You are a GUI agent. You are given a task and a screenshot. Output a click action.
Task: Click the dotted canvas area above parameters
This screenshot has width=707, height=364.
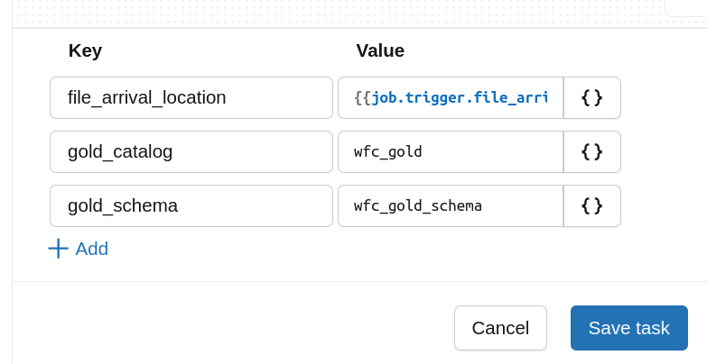(x=316, y=13)
